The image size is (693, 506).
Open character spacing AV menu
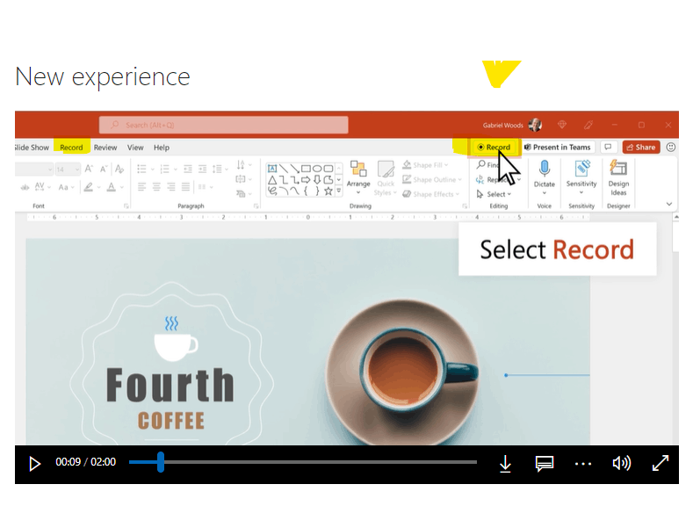42,187
